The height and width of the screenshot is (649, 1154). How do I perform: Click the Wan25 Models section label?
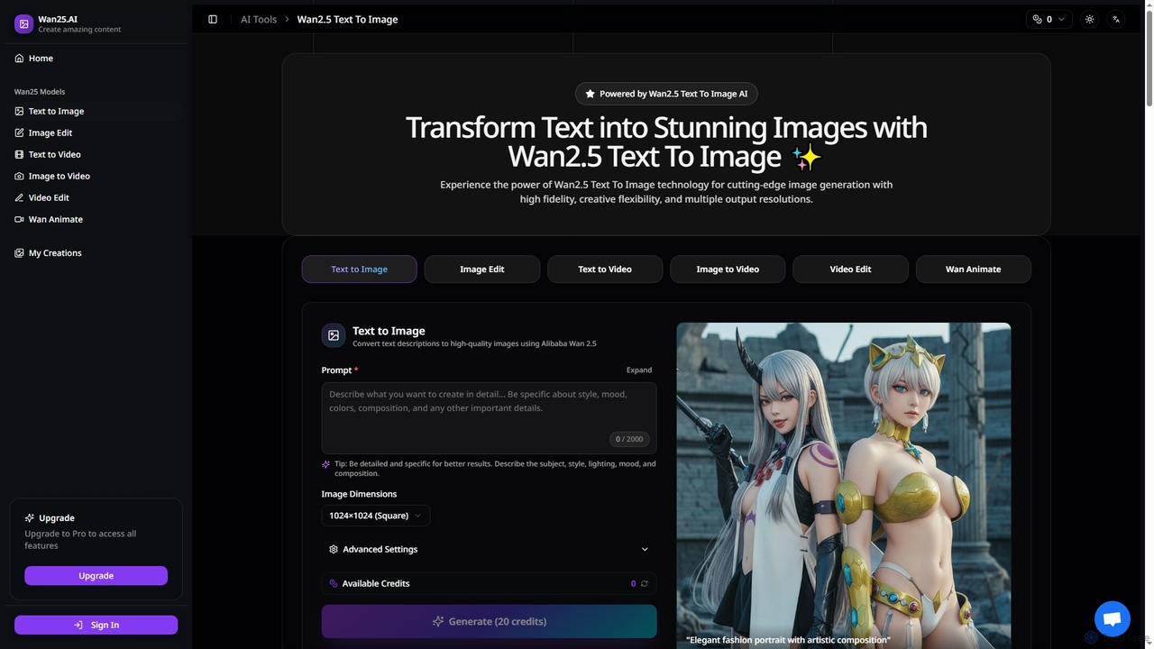click(40, 92)
